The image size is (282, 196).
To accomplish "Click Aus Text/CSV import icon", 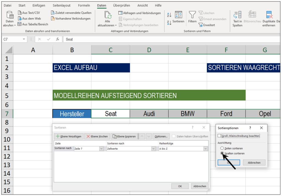I will point(20,13).
